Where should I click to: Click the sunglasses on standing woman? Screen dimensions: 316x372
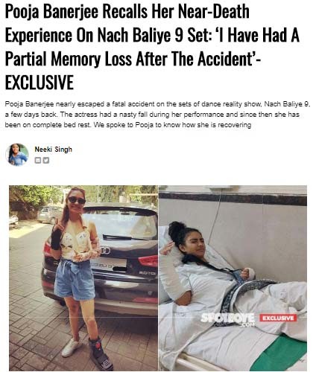77,200
